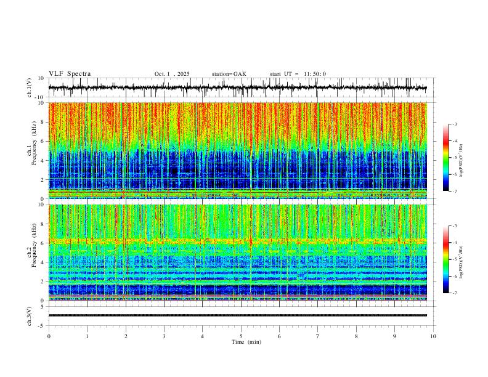488x377 pixels.
Task: Click the "-7" tick on the upper color bar
Action: tap(455, 192)
